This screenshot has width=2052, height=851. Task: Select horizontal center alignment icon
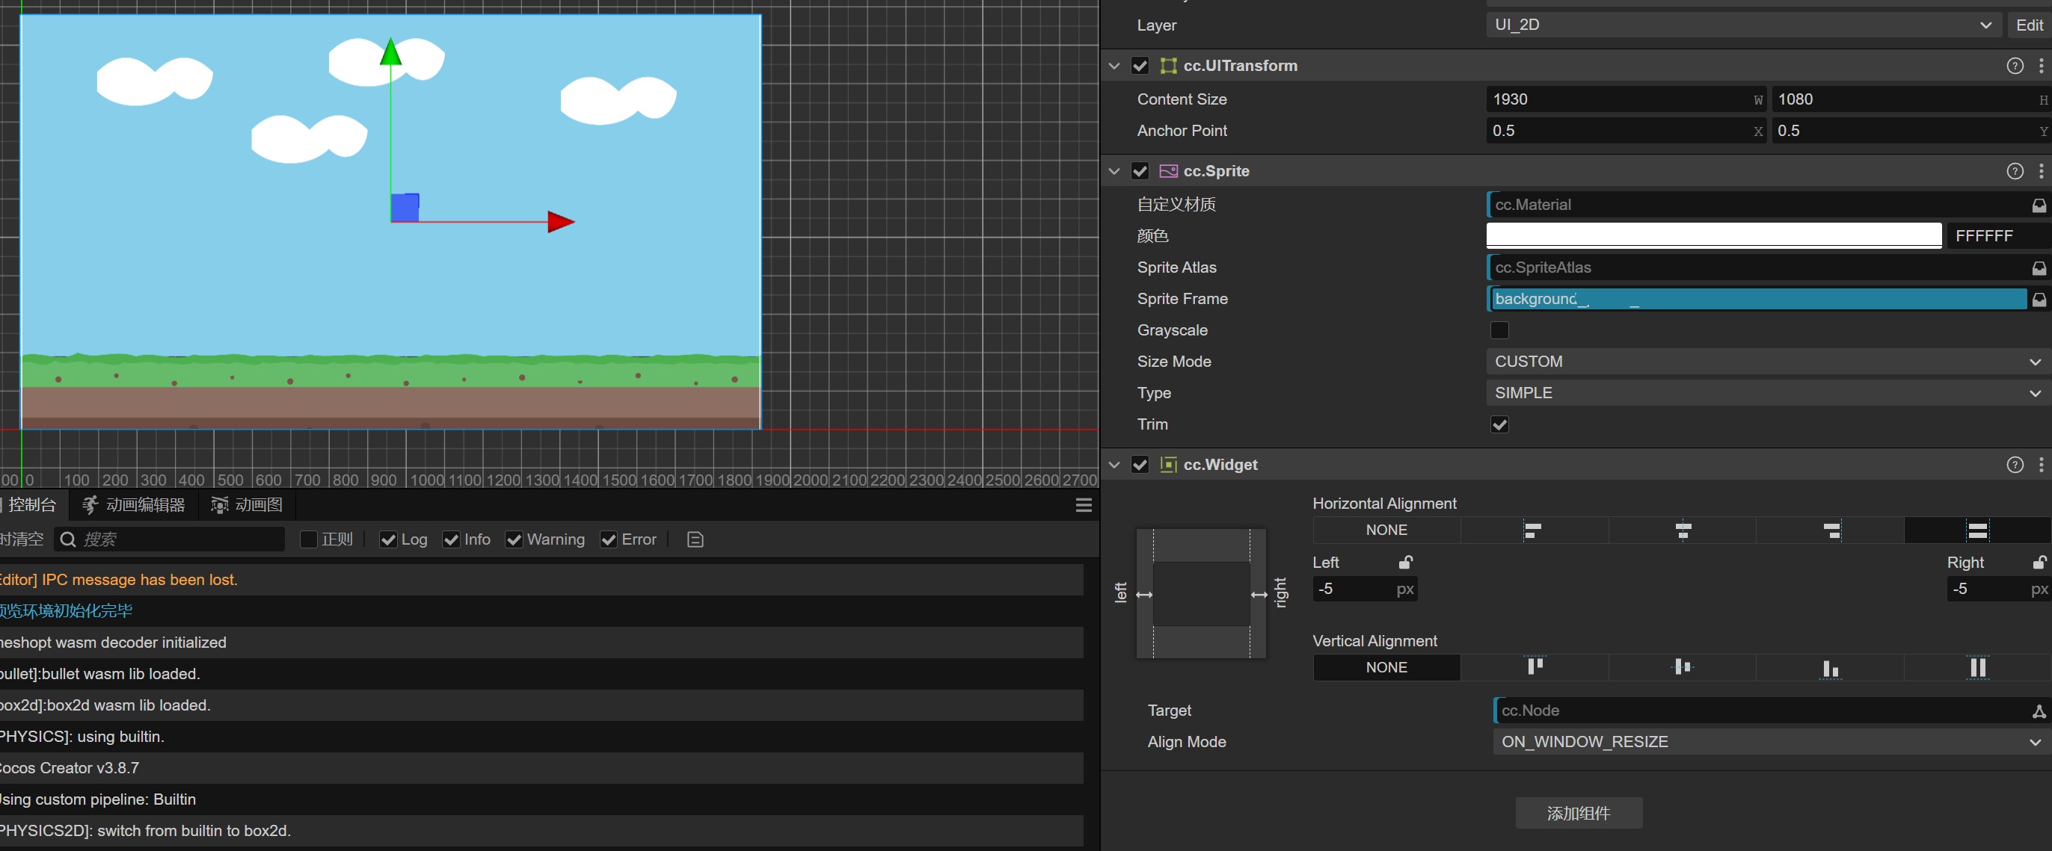(1683, 530)
